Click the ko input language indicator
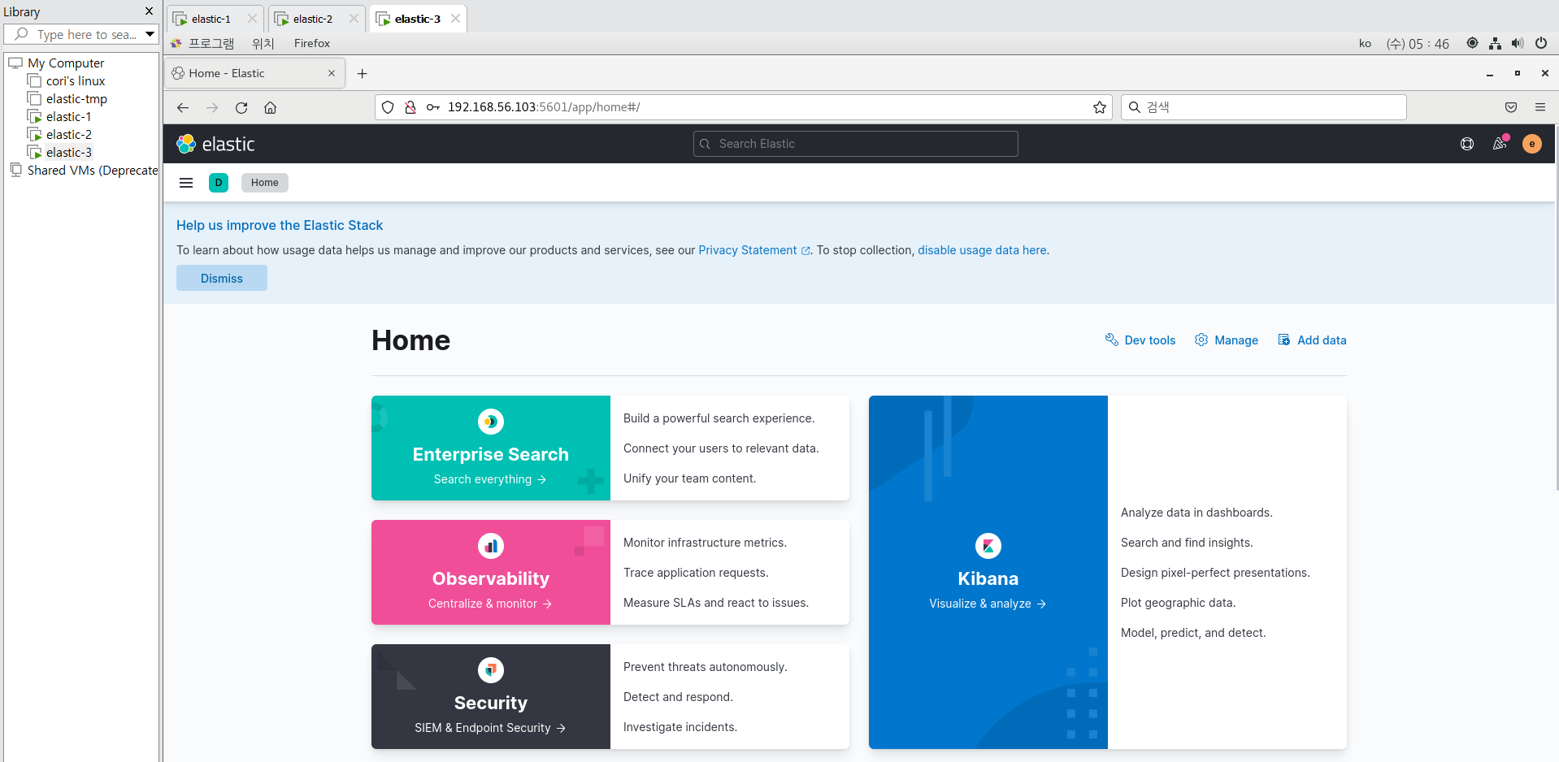 (x=1365, y=43)
